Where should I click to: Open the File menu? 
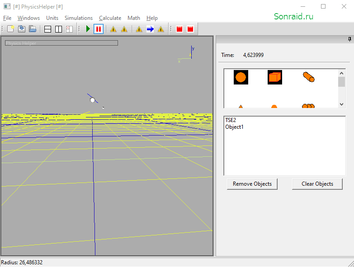coord(7,18)
